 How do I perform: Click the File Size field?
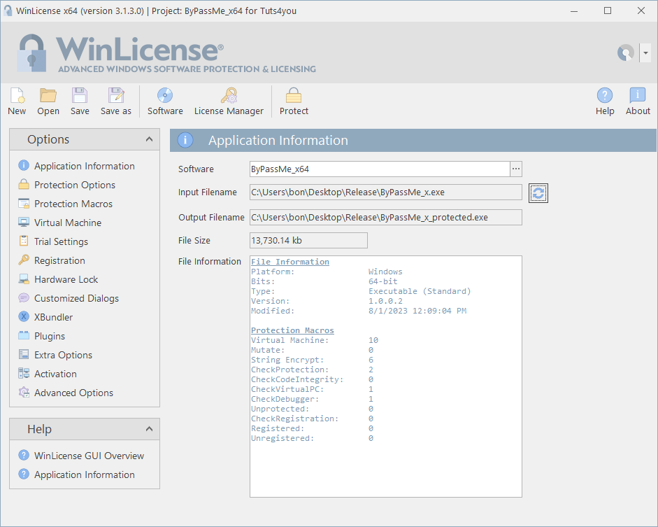tap(308, 241)
